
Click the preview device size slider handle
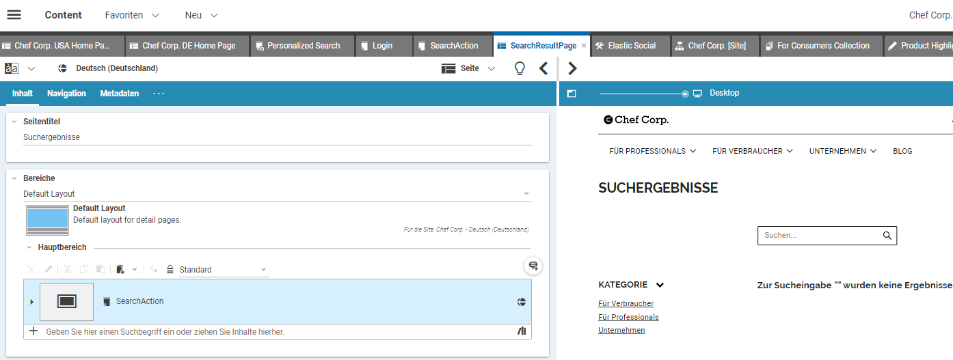click(x=685, y=94)
